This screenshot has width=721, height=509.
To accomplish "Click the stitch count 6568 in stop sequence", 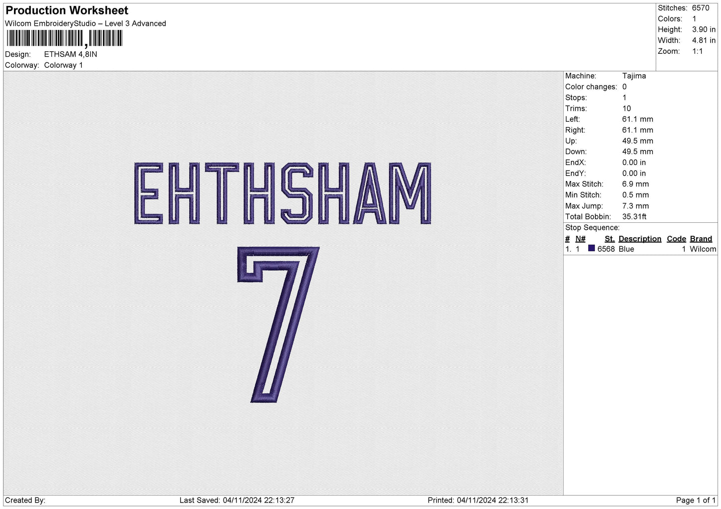I will 606,249.
